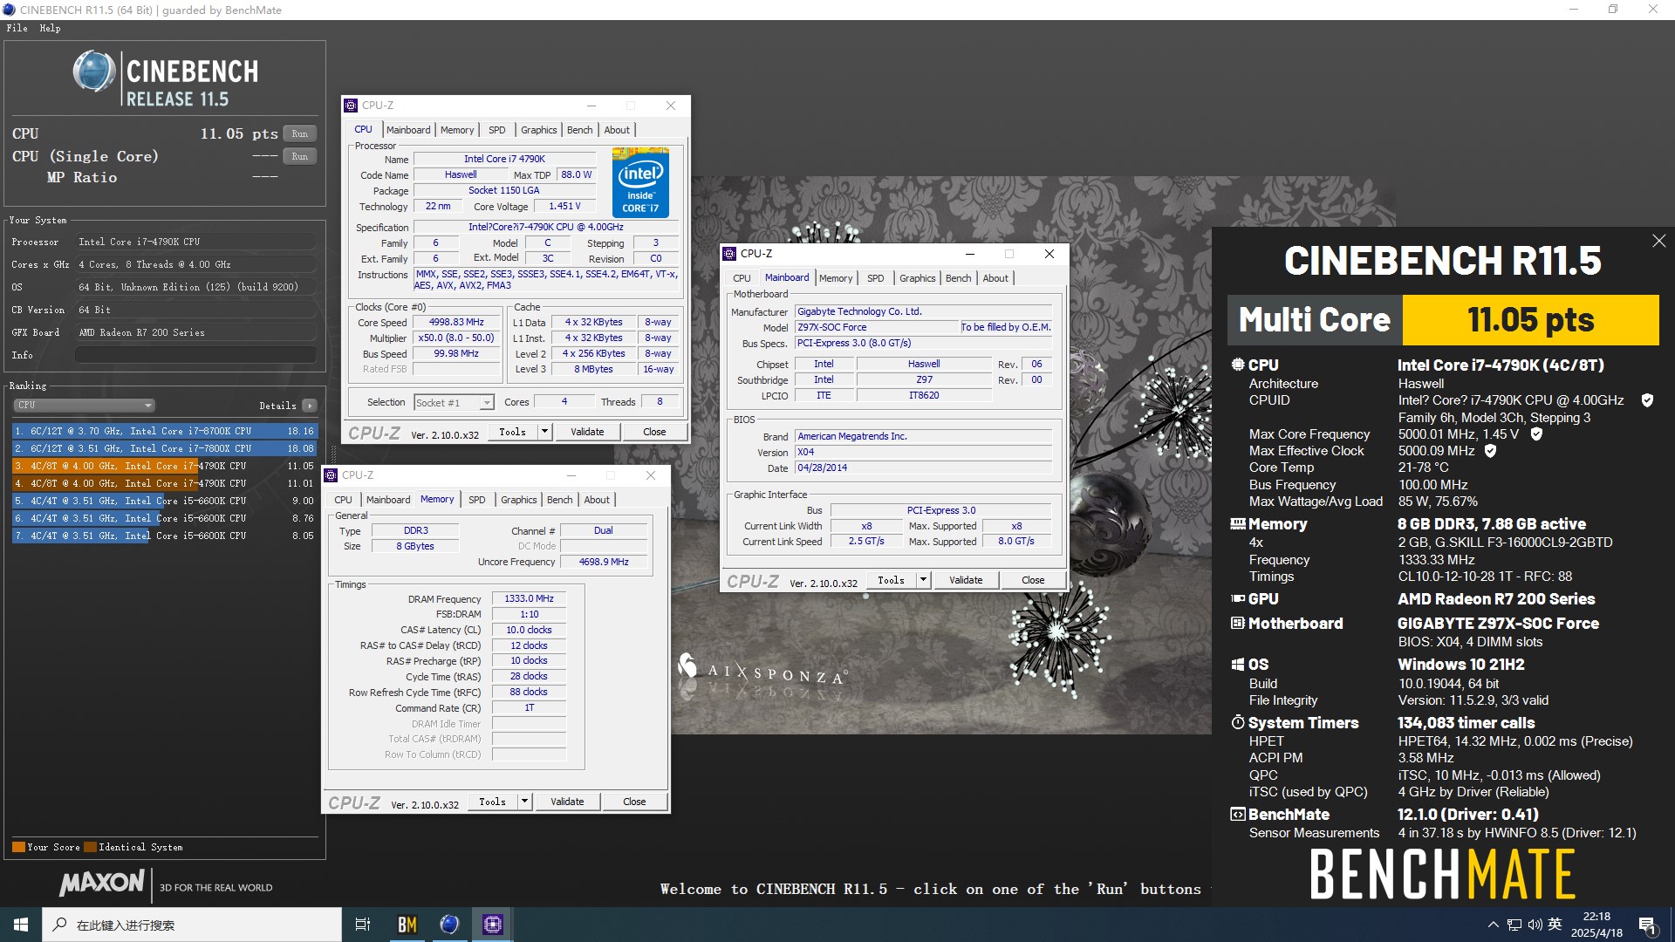The width and height of the screenshot is (1675, 942).
Task: Select CPU tab in CPU-Z Memory window
Action: coord(343,500)
